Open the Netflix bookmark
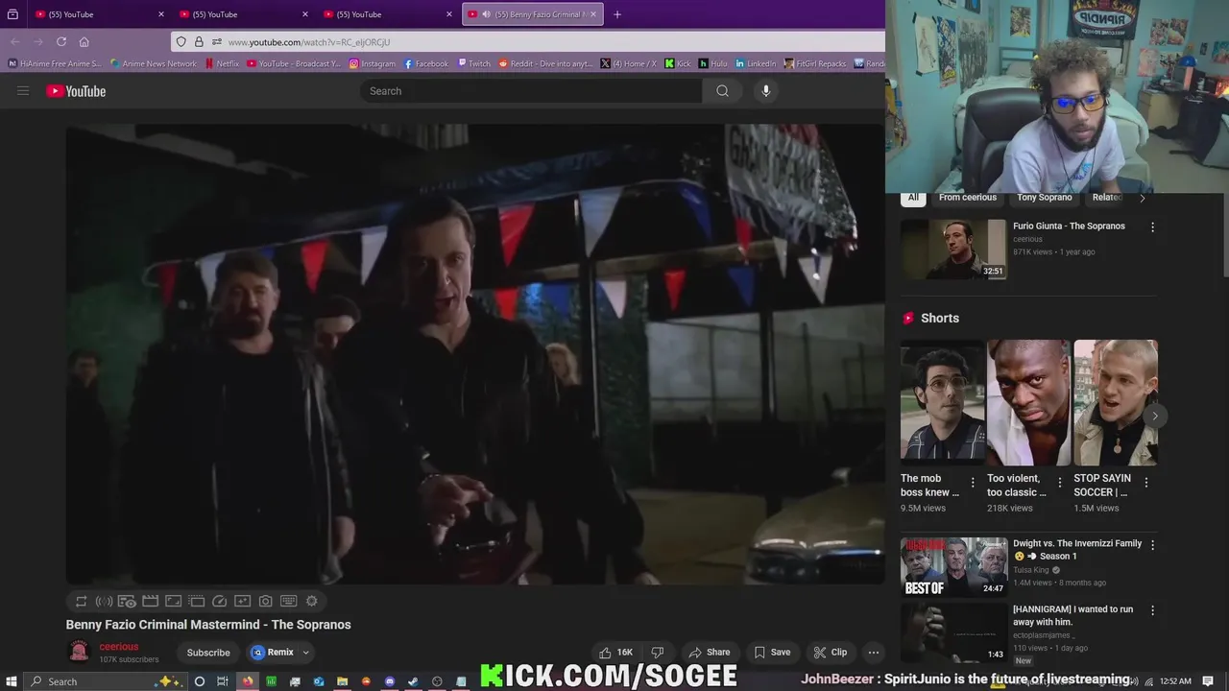1229x691 pixels. pos(222,63)
